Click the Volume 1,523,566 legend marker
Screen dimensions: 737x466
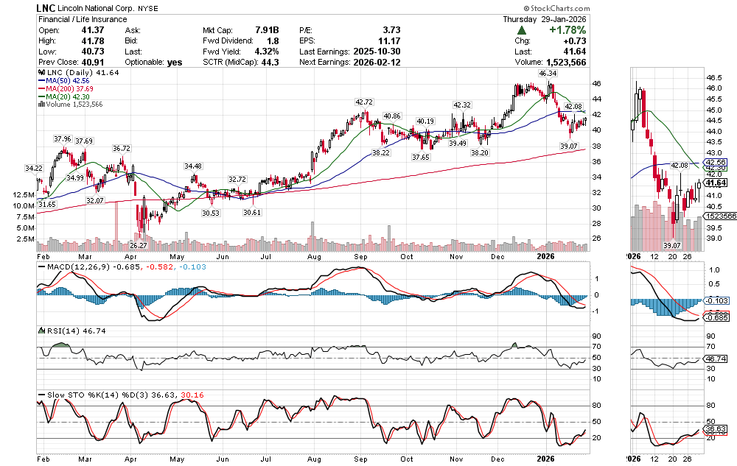tap(41, 105)
